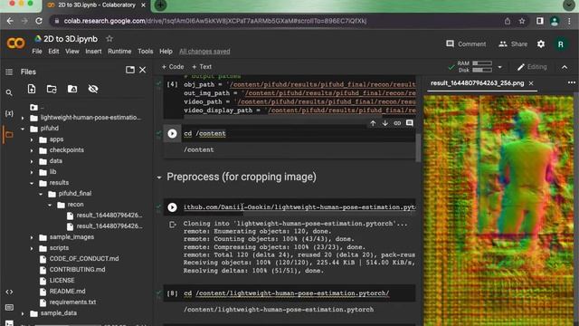Expand the sample_data folder
Screen dimensions: 579x326
(23, 313)
